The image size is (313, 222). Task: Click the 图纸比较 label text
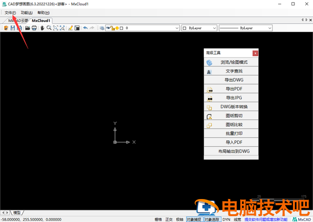234,125
